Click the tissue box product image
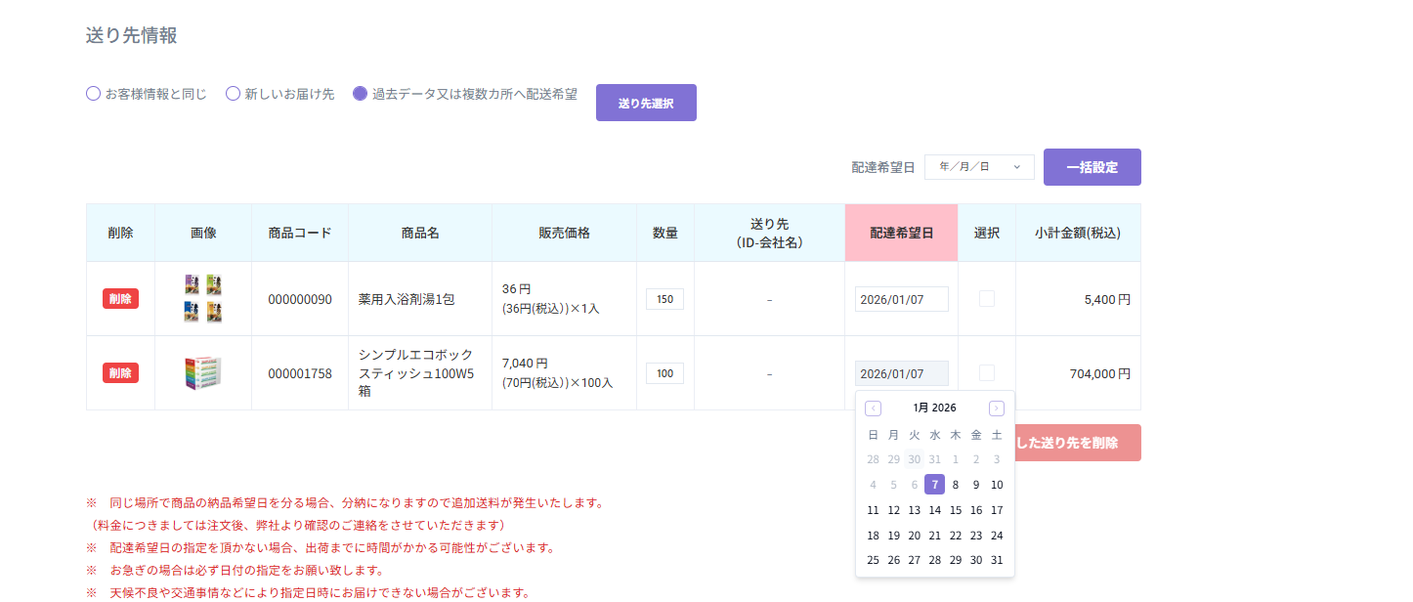This screenshot has width=1413, height=602. [203, 373]
